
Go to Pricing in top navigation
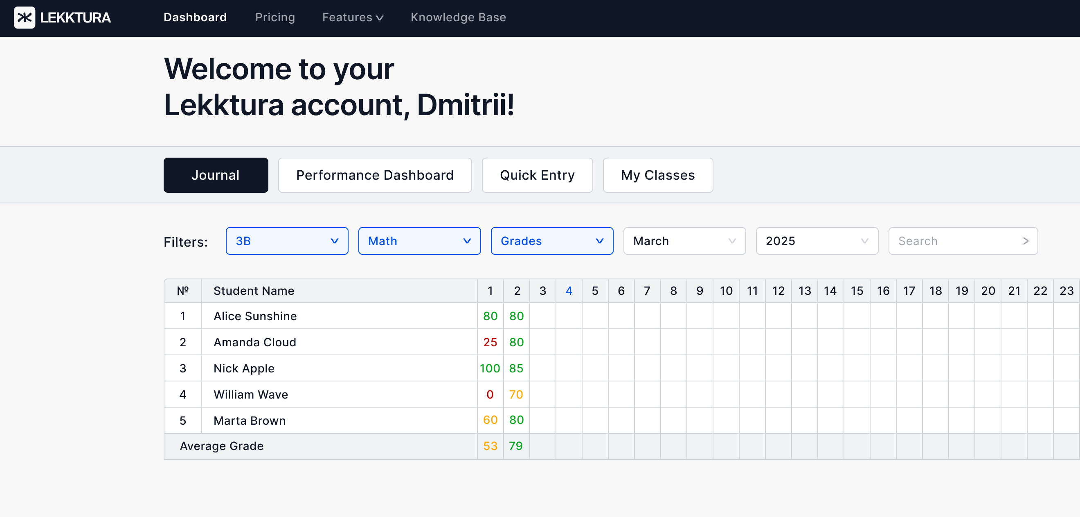coord(275,17)
